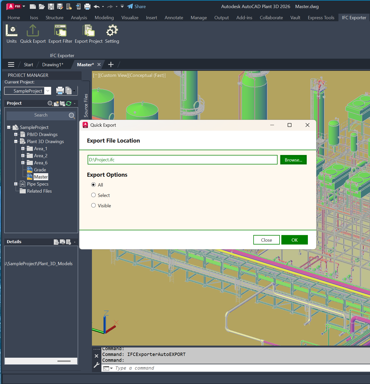370x384 pixels.
Task: Click the Browse button
Action: 293,160
